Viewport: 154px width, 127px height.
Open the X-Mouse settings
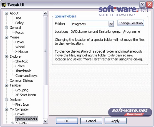click(x=22, y=52)
